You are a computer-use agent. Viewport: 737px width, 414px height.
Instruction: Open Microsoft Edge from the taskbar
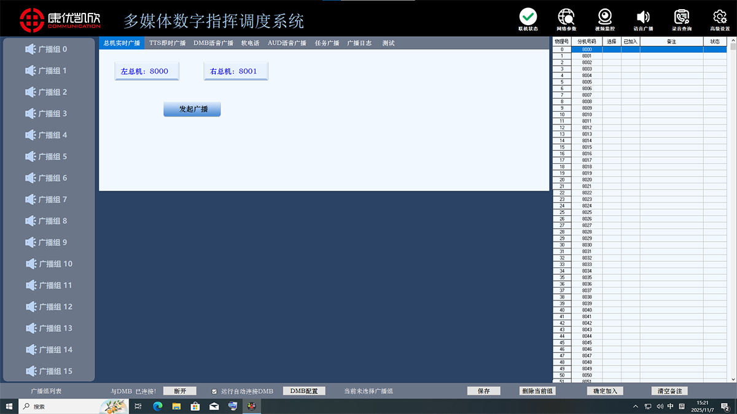click(x=157, y=406)
